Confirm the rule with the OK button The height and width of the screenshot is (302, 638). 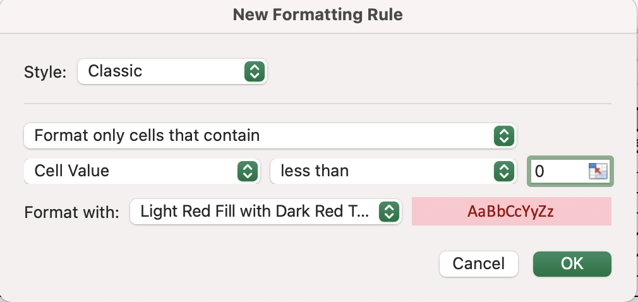coord(572,263)
